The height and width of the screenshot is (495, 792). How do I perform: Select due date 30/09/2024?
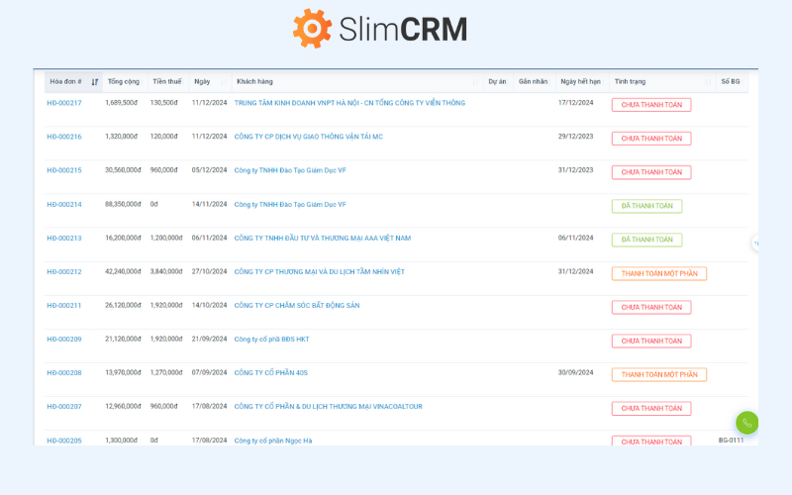(575, 372)
